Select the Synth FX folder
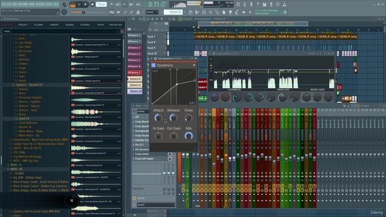Screen dimensions: 386x217 pos(24,118)
